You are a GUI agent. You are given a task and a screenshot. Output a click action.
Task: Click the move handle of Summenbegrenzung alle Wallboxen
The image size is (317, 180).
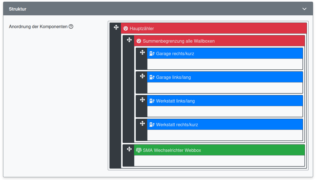[129, 40]
